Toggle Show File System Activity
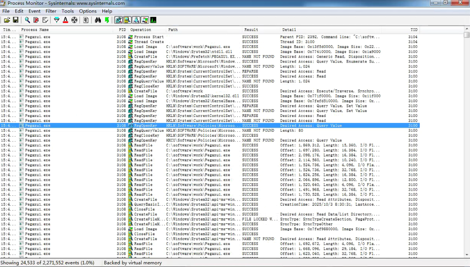 (x=127, y=20)
